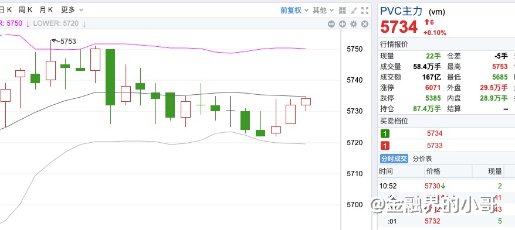This screenshot has width=515, height=230.
Task: Click green buy level 1 badge
Action: click(x=385, y=133)
